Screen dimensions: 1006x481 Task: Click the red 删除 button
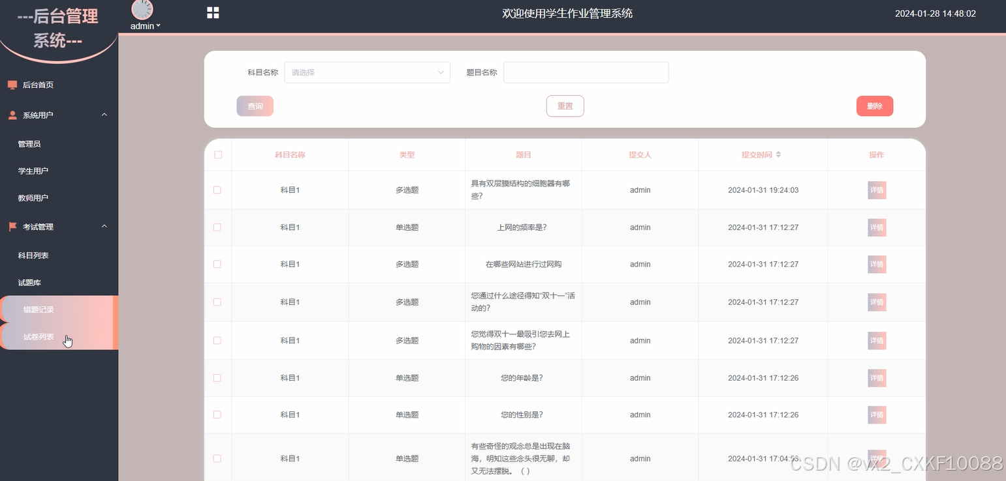[x=875, y=106]
